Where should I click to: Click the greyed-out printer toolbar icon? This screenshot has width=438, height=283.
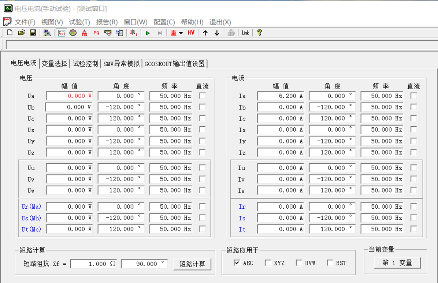tap(231, 33)
